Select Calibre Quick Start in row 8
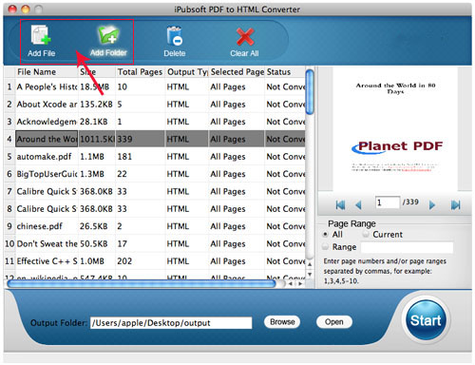 155,209
